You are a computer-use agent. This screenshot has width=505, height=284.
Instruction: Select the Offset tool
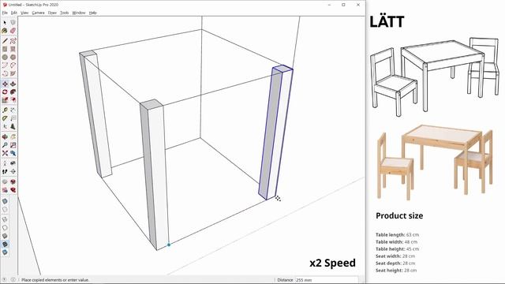pyautogui.click(x=13, y=100)
